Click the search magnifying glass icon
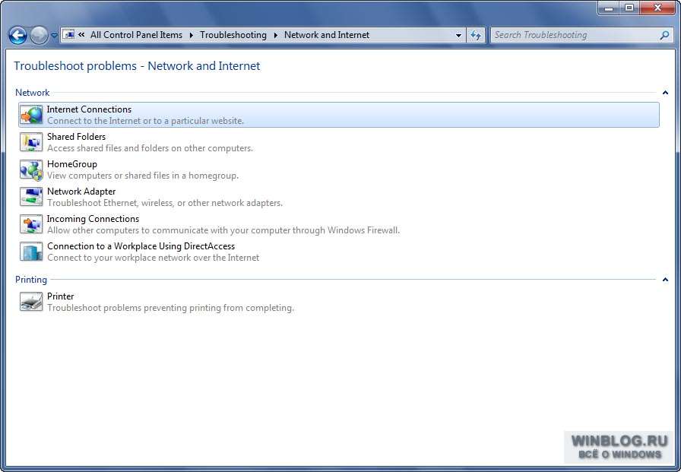This screenshot has height=472, width=681. 664,35
